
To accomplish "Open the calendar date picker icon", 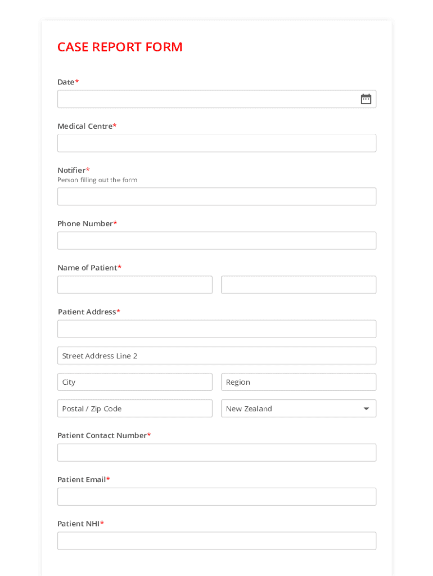I will click(x=366, y=99).
